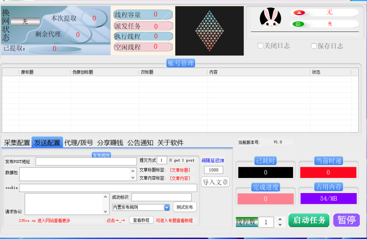Image resolution: width=367 pixels, height=239 pixels.
Task: Open 查看教程 tutorial button
Action: (x=141, y=220)
